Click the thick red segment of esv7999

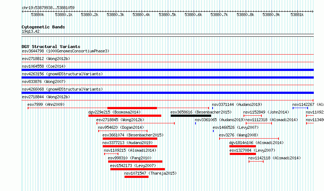tap(132, 108)
